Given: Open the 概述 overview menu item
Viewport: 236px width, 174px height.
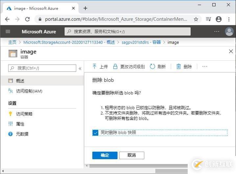Looking at the screenshot, I should pyautogui.click(x=42, y=81).
